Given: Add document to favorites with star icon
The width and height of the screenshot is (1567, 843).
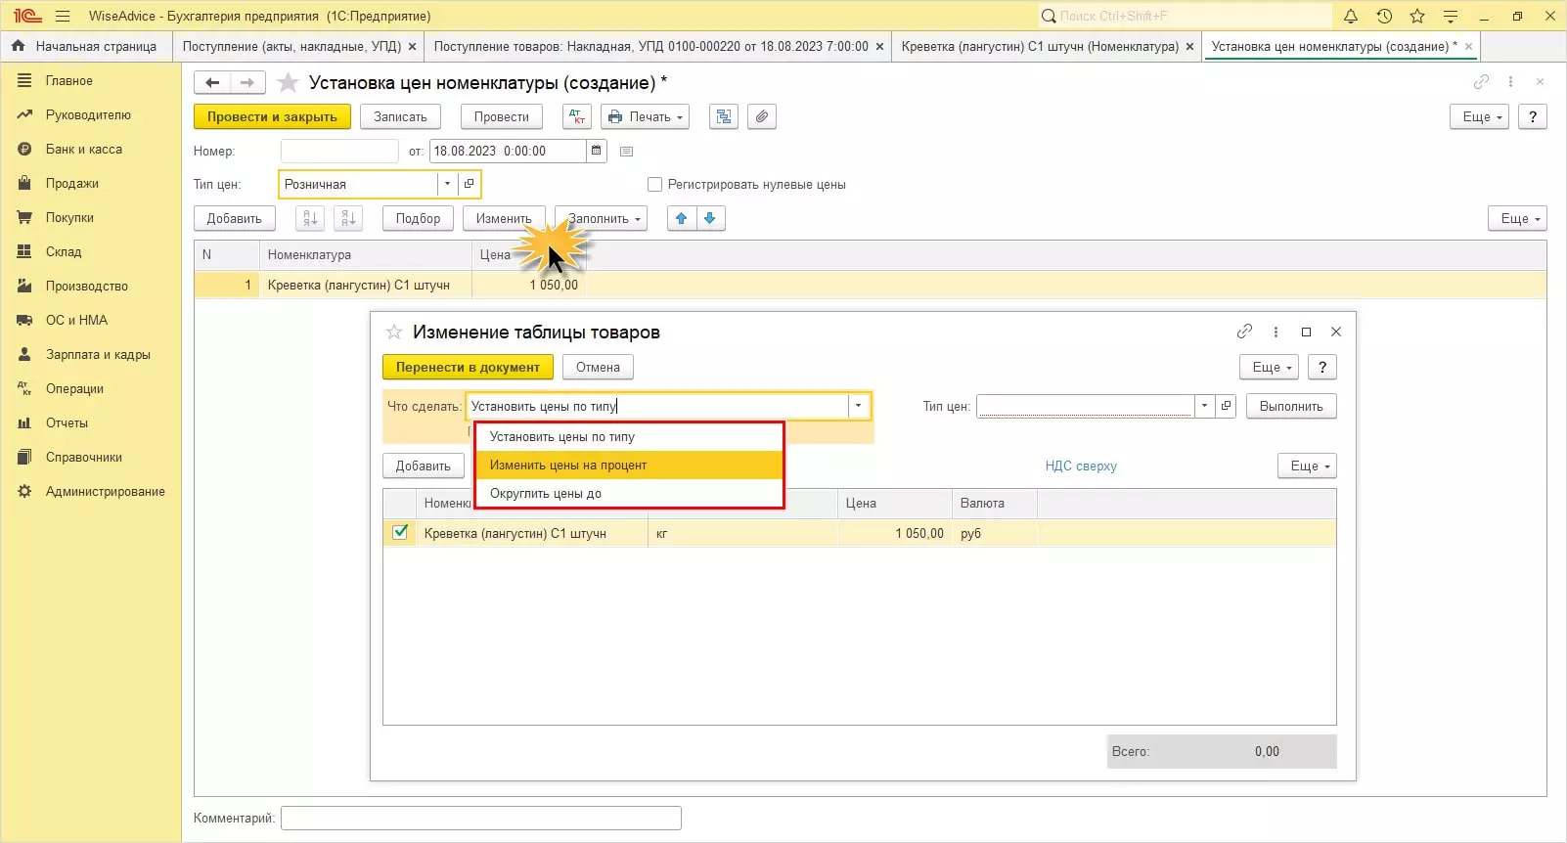Looking at the screenshot, I should [288, 83].
